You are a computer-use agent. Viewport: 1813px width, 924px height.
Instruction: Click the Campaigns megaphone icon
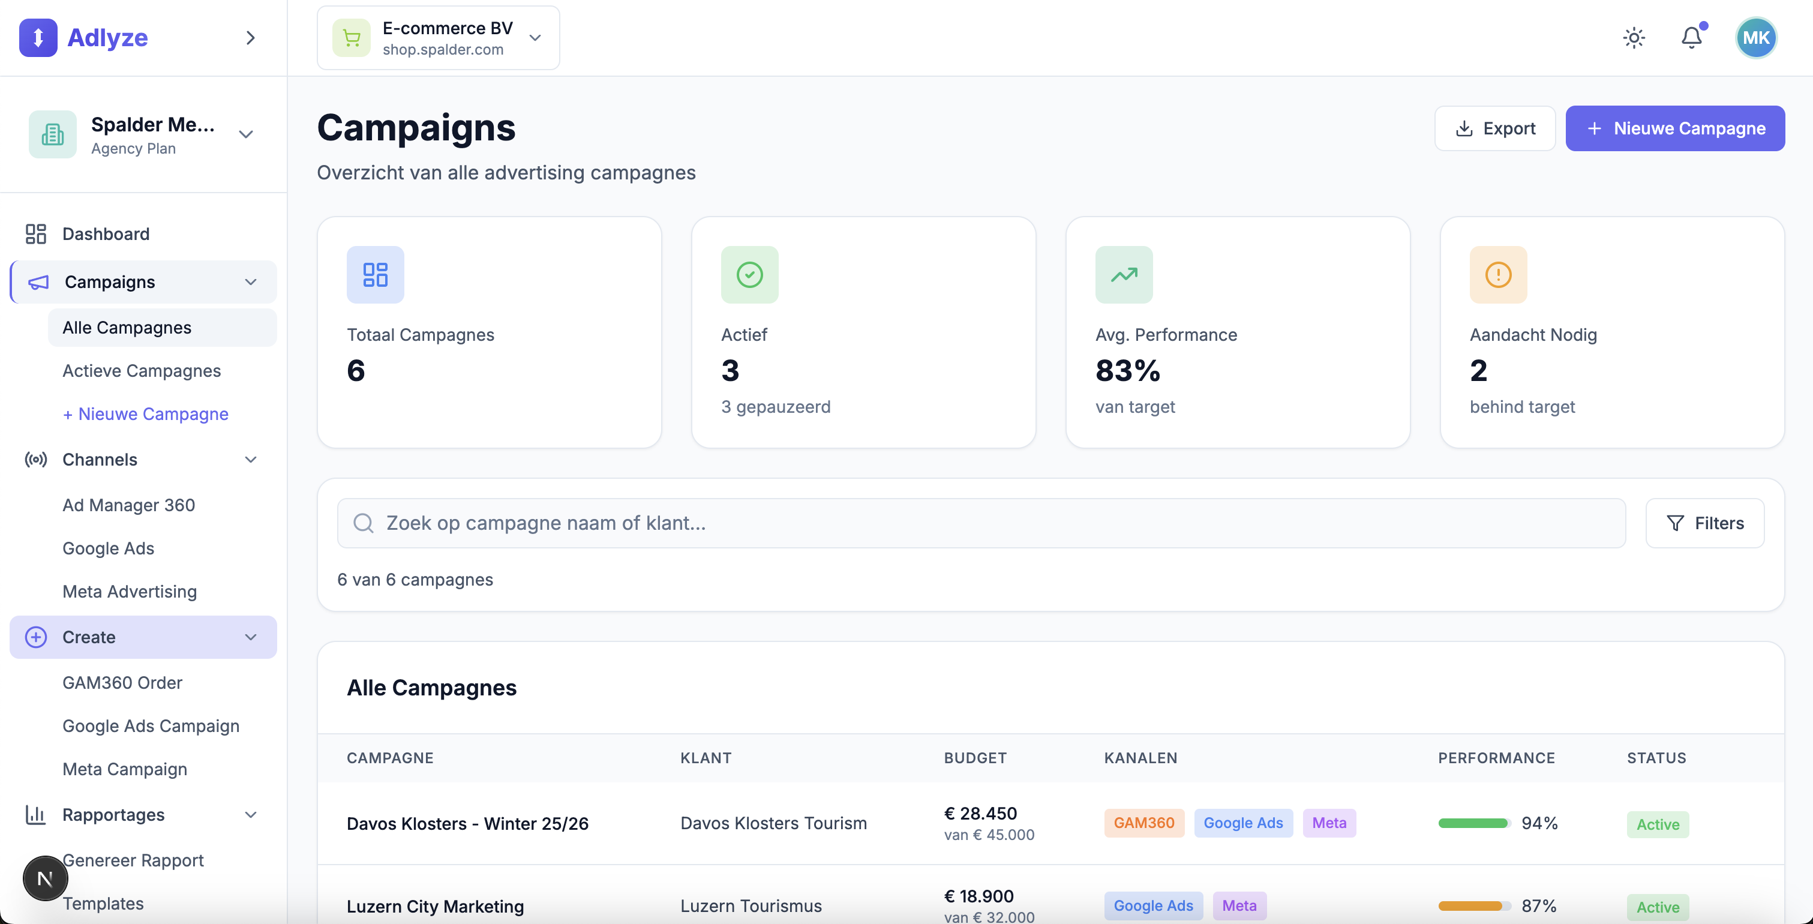click(37, 281)
